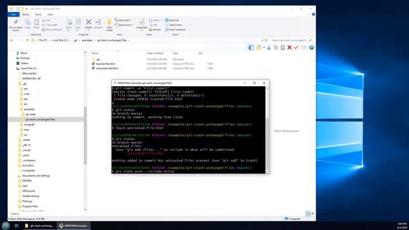This screenshot has height=230, width=409.
Task: Click Select all in ribbon
Action: tap(172, 20)
